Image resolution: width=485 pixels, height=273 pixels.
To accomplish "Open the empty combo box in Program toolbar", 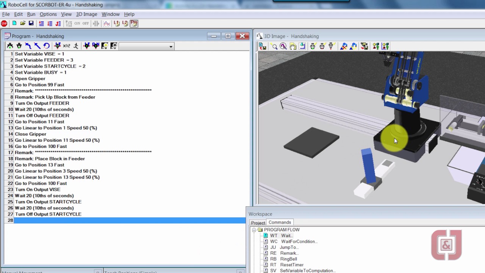I will pos(147,46).
